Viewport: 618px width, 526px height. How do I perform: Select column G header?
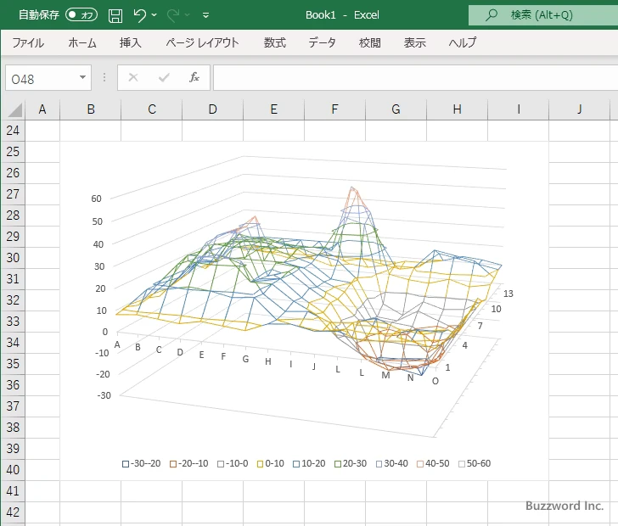(x=396, y=109)
